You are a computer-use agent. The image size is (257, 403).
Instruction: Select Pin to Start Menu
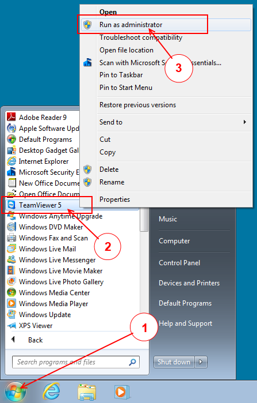pos(126,88)
